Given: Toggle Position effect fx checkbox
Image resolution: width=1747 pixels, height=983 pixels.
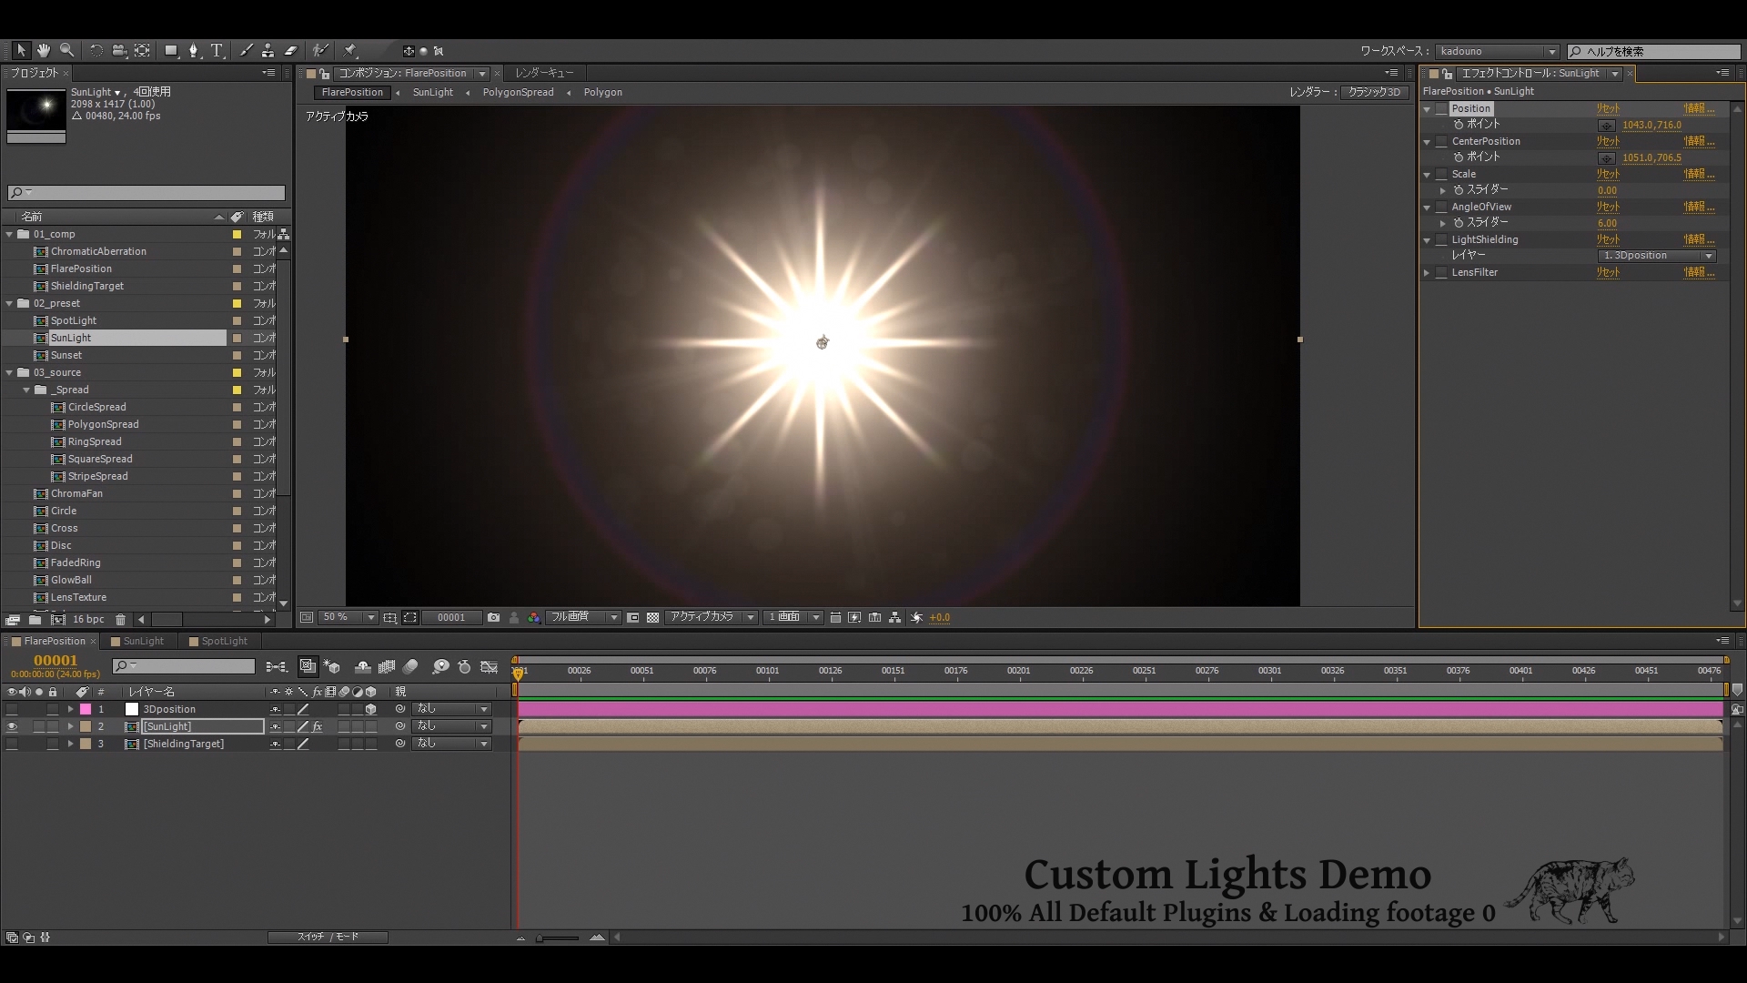Looking at the screenshot, I should click(x=1441, y=108).
